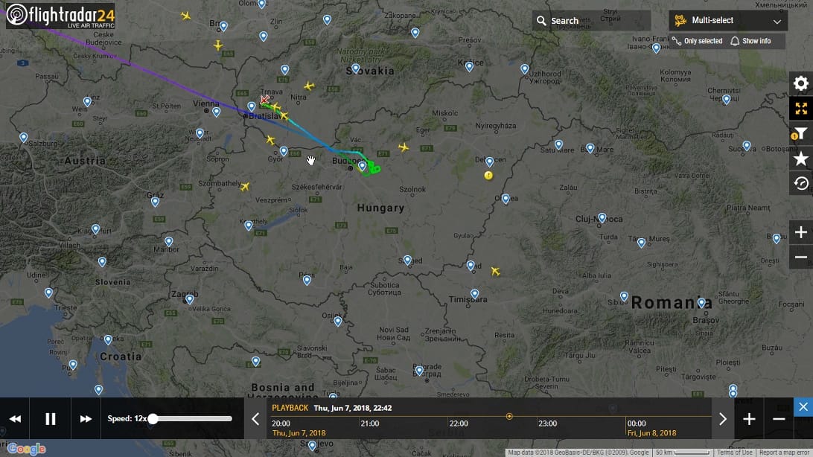Click Report a map error link
This screenshot has height=457, width=813.
click(x=784, y=453)
